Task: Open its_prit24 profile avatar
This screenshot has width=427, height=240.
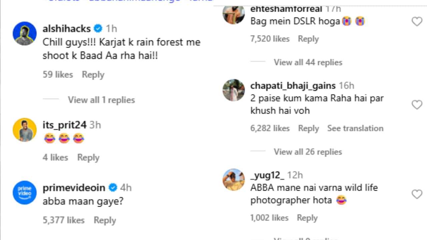Action: coord(24,130)
